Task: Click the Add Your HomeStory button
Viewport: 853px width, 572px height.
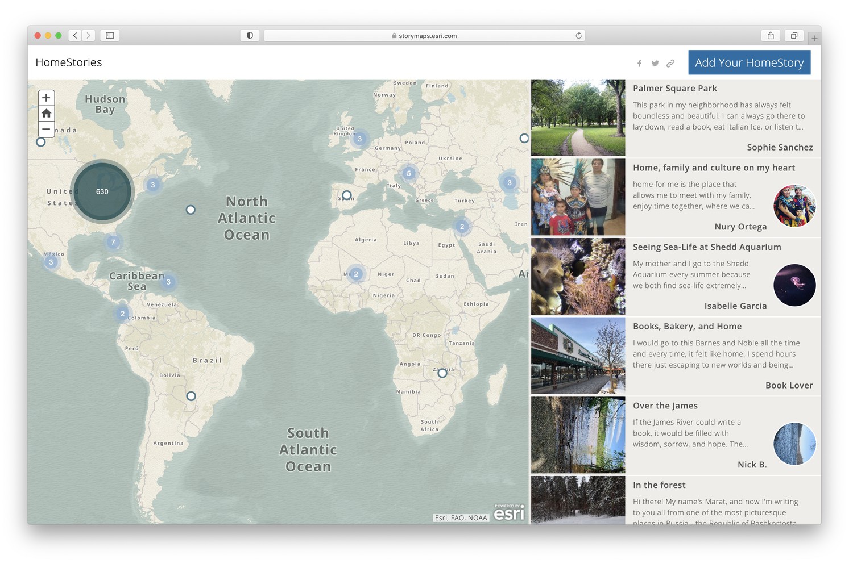Action: (x=749, y=62)
